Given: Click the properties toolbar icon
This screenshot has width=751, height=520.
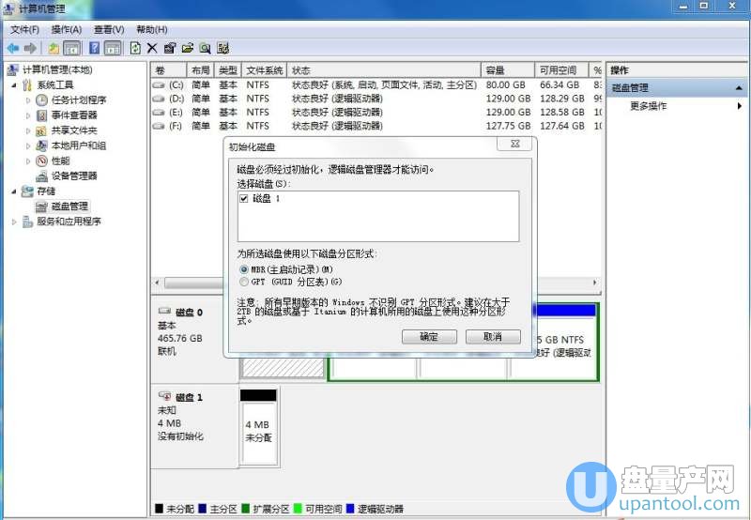Looking at the screenshot, I should tap(169, 48).
